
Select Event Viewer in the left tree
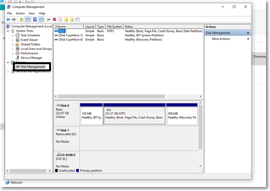(x=29, y=40)
